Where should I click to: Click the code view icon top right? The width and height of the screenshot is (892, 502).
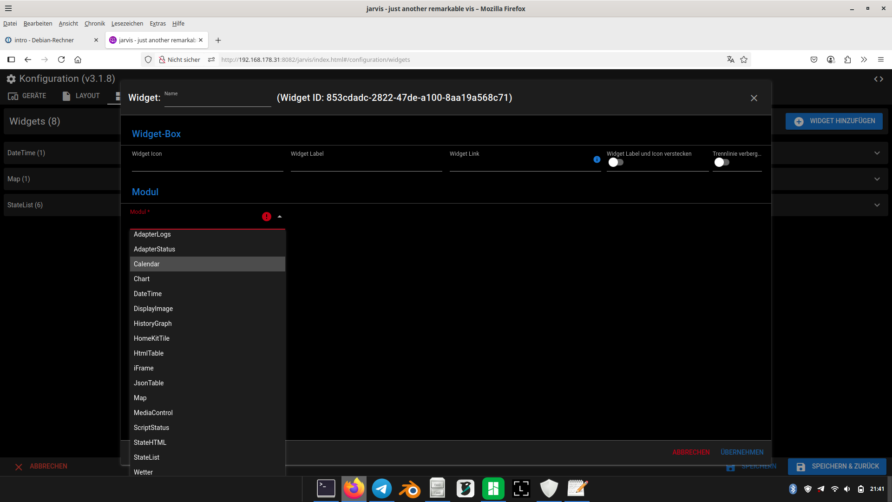coord(879,79)
